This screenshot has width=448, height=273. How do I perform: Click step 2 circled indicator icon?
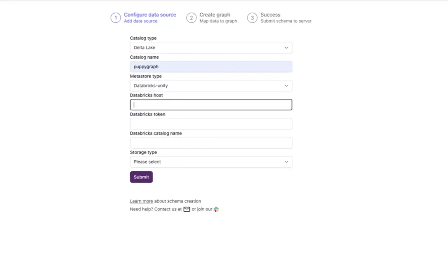(192, 18)
